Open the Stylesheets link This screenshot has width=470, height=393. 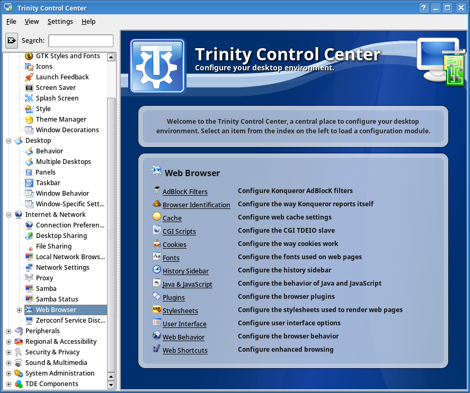point(180,310)
